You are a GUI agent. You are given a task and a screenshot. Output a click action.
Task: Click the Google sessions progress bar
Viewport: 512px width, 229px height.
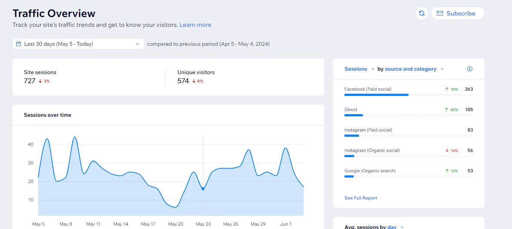pyautogui.click(x=409, y=176)
